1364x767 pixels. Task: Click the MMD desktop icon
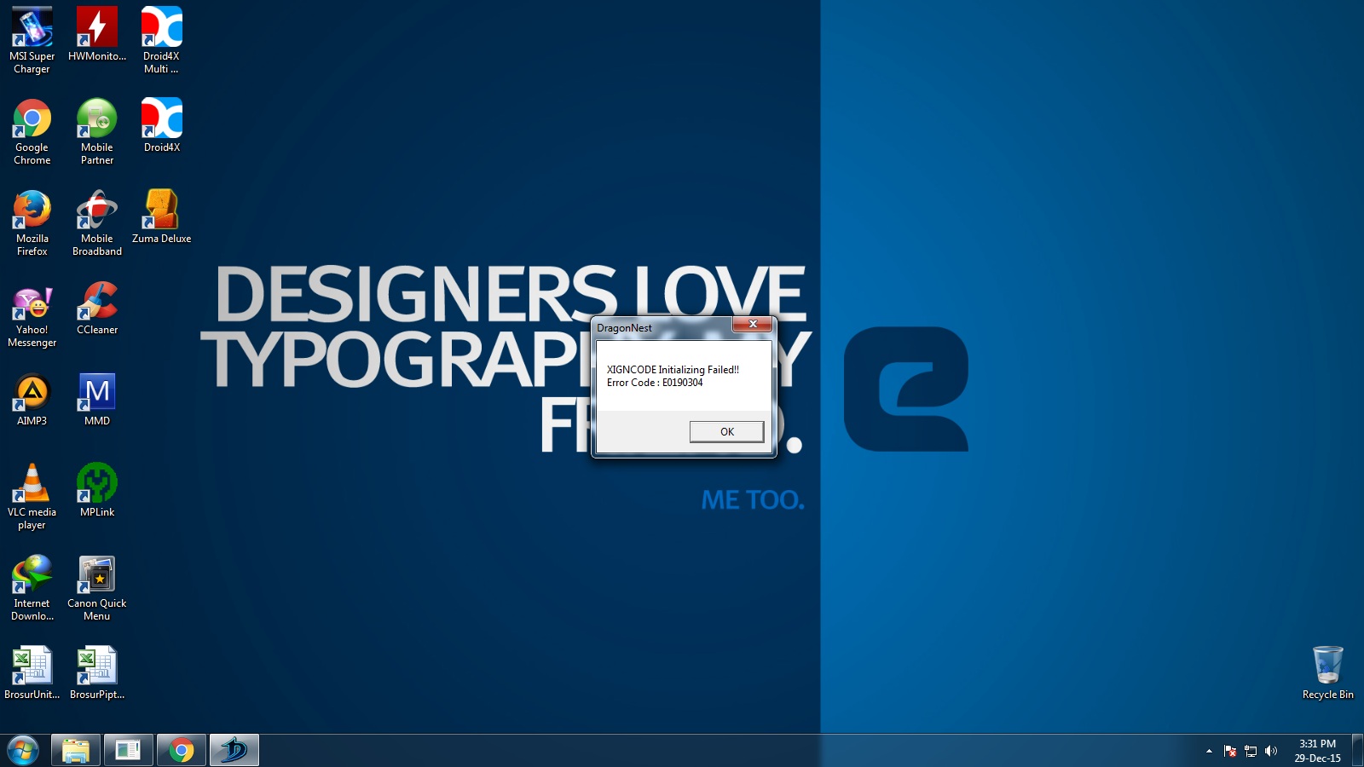[x=97, y=399]
